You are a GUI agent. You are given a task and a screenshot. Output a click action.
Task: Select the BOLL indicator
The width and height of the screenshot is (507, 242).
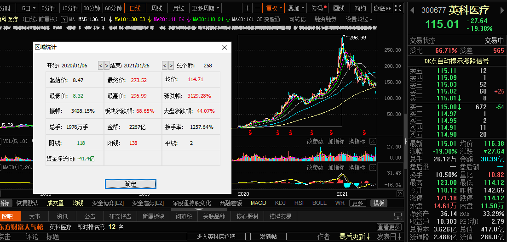319,203
